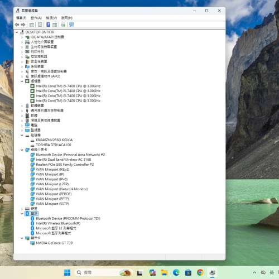Collapse the network adapters category
Image resolution: width=279 pixels, height=279 pixels.
[22, 150]
